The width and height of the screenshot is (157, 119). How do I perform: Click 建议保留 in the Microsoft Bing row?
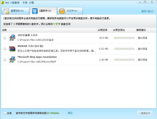click(x=143, y=60)
